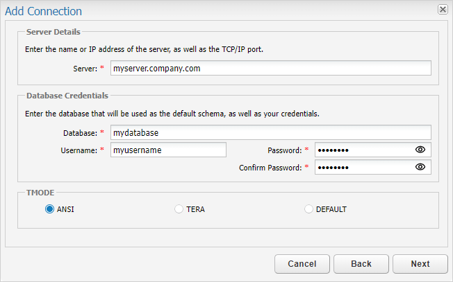Click the "Confirm Password:" label

point(270,167)
